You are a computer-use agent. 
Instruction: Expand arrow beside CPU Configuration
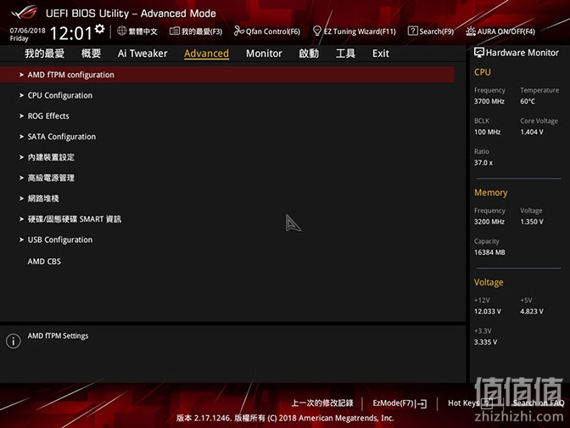pyautogui.click(x=21, y=95)
